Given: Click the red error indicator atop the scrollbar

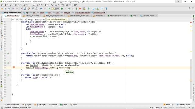Looking at the screenshot, I should point(191,22).
